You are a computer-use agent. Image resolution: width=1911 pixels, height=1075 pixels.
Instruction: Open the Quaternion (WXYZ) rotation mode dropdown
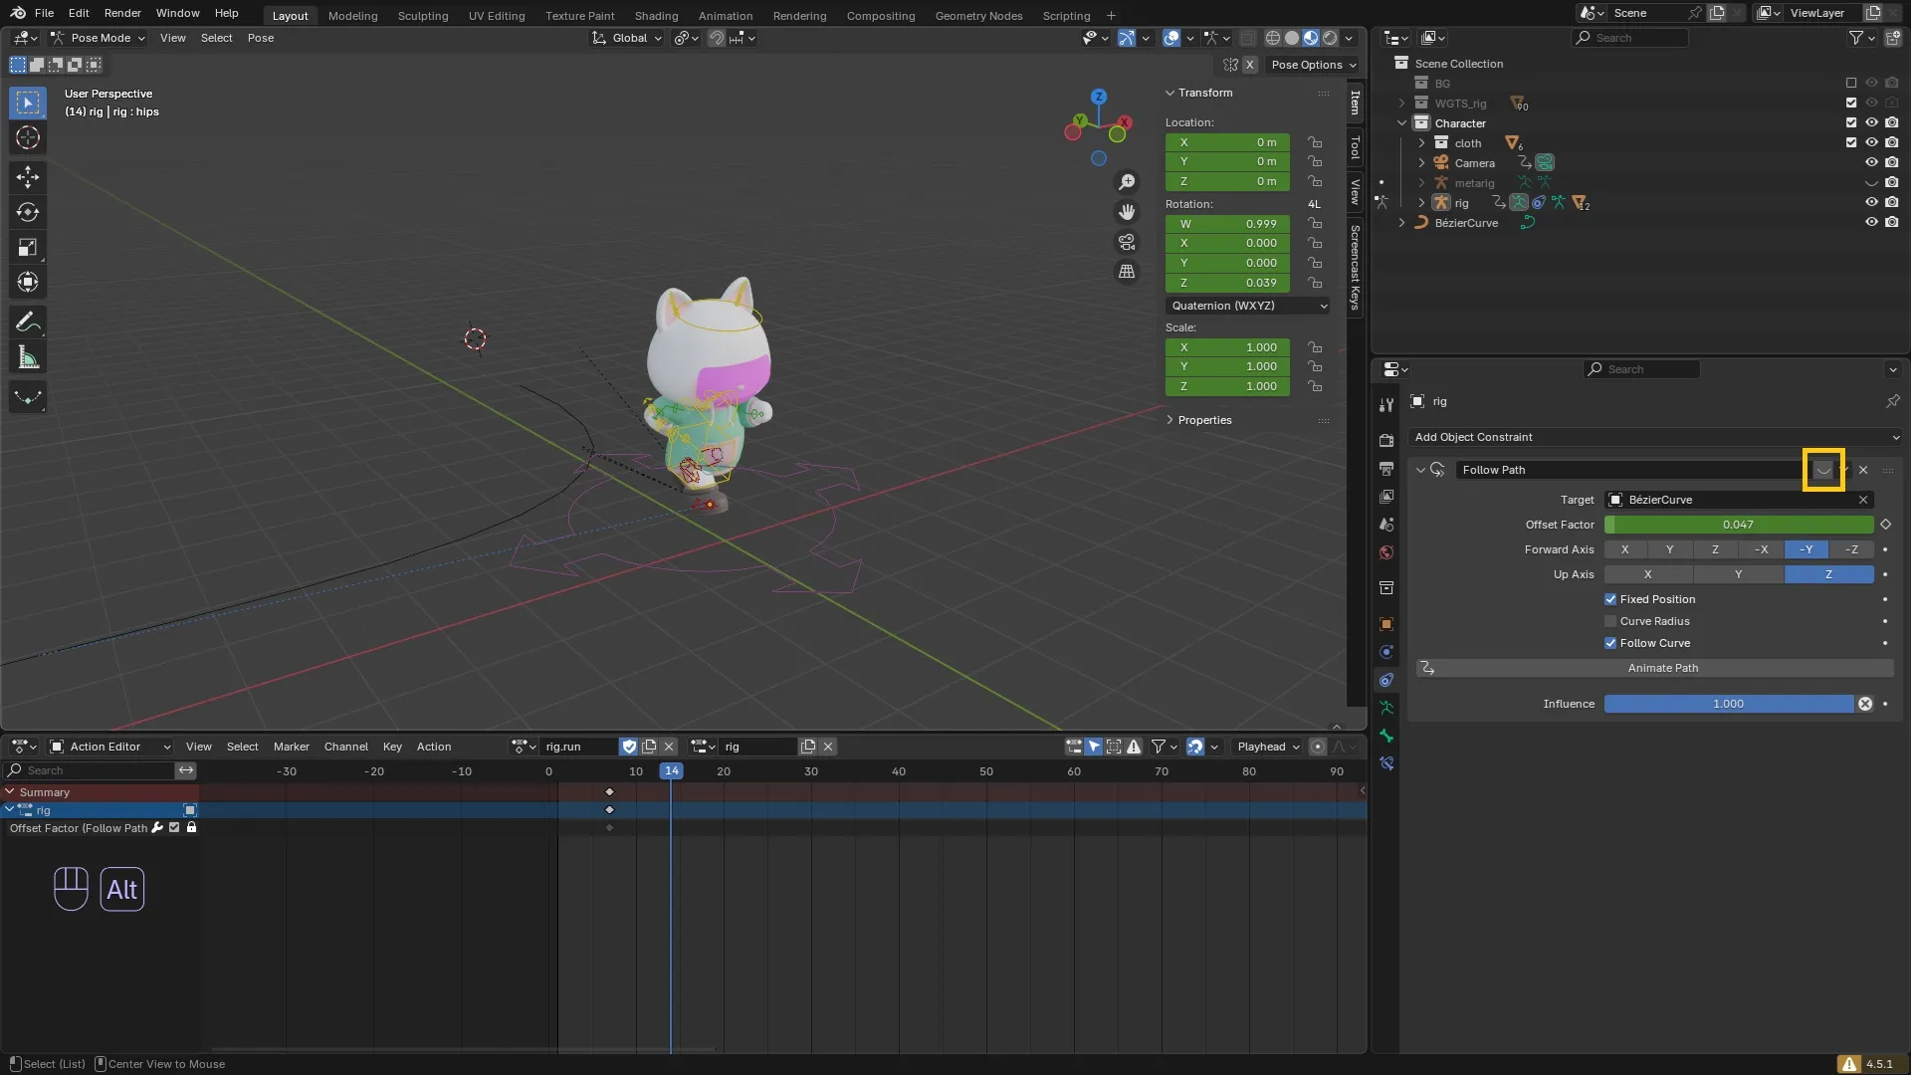click(x=1248, y=306)
